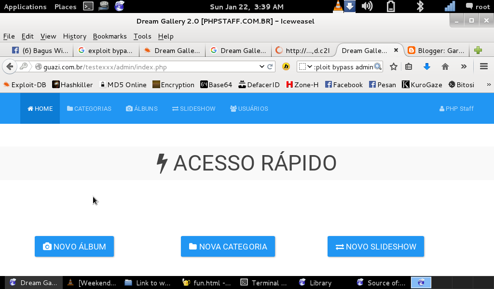Click the key site identity icon
The image size is (494, 289).
point(24,66)
